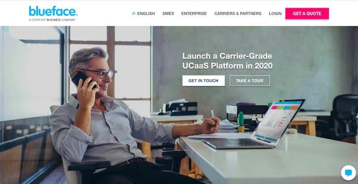Click the 'A Comcast Business Company' tagline

click(x=52, y=20)
